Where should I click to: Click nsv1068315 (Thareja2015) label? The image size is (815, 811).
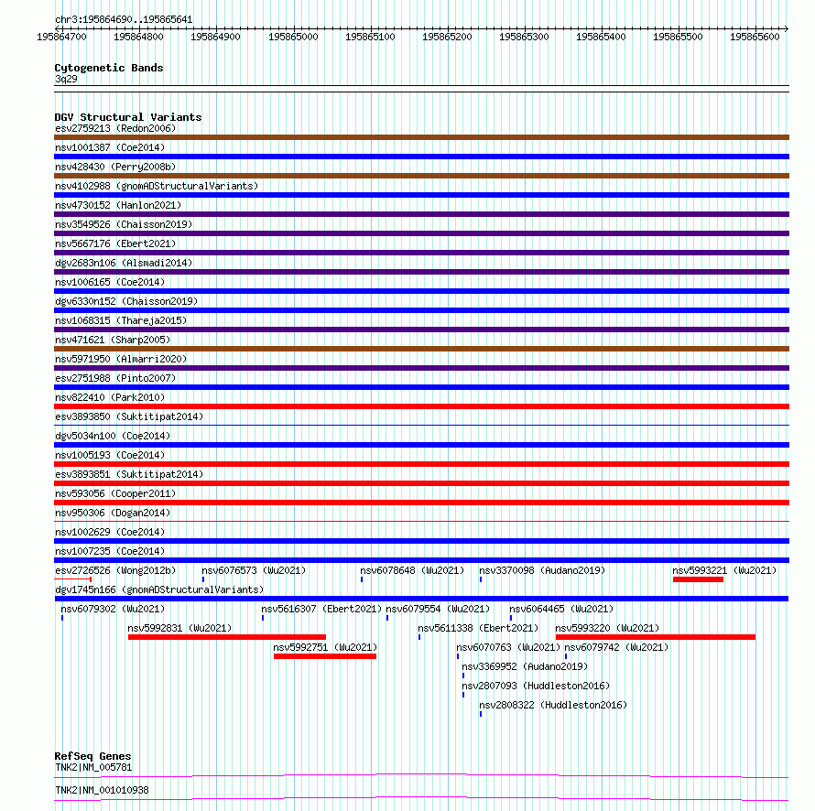click(x=121, y=320)
